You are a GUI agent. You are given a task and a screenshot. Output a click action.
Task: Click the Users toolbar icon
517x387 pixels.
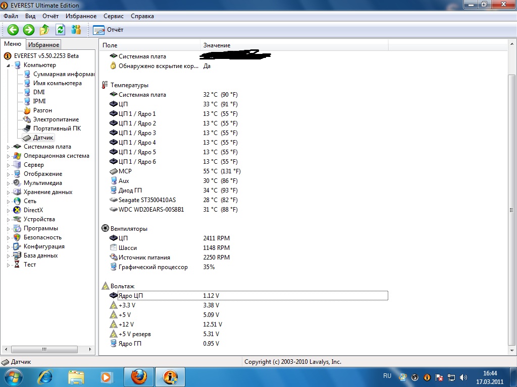point(76,30)
